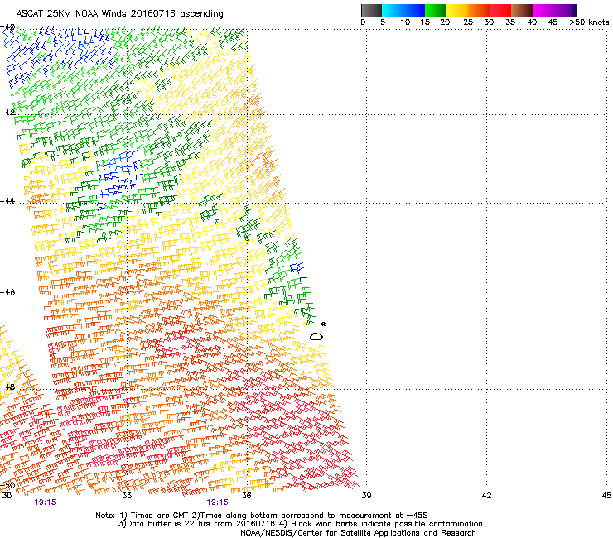613x538 pixels.
Task: Click the -48 latitude axis label
Action: tap(7, 387)
